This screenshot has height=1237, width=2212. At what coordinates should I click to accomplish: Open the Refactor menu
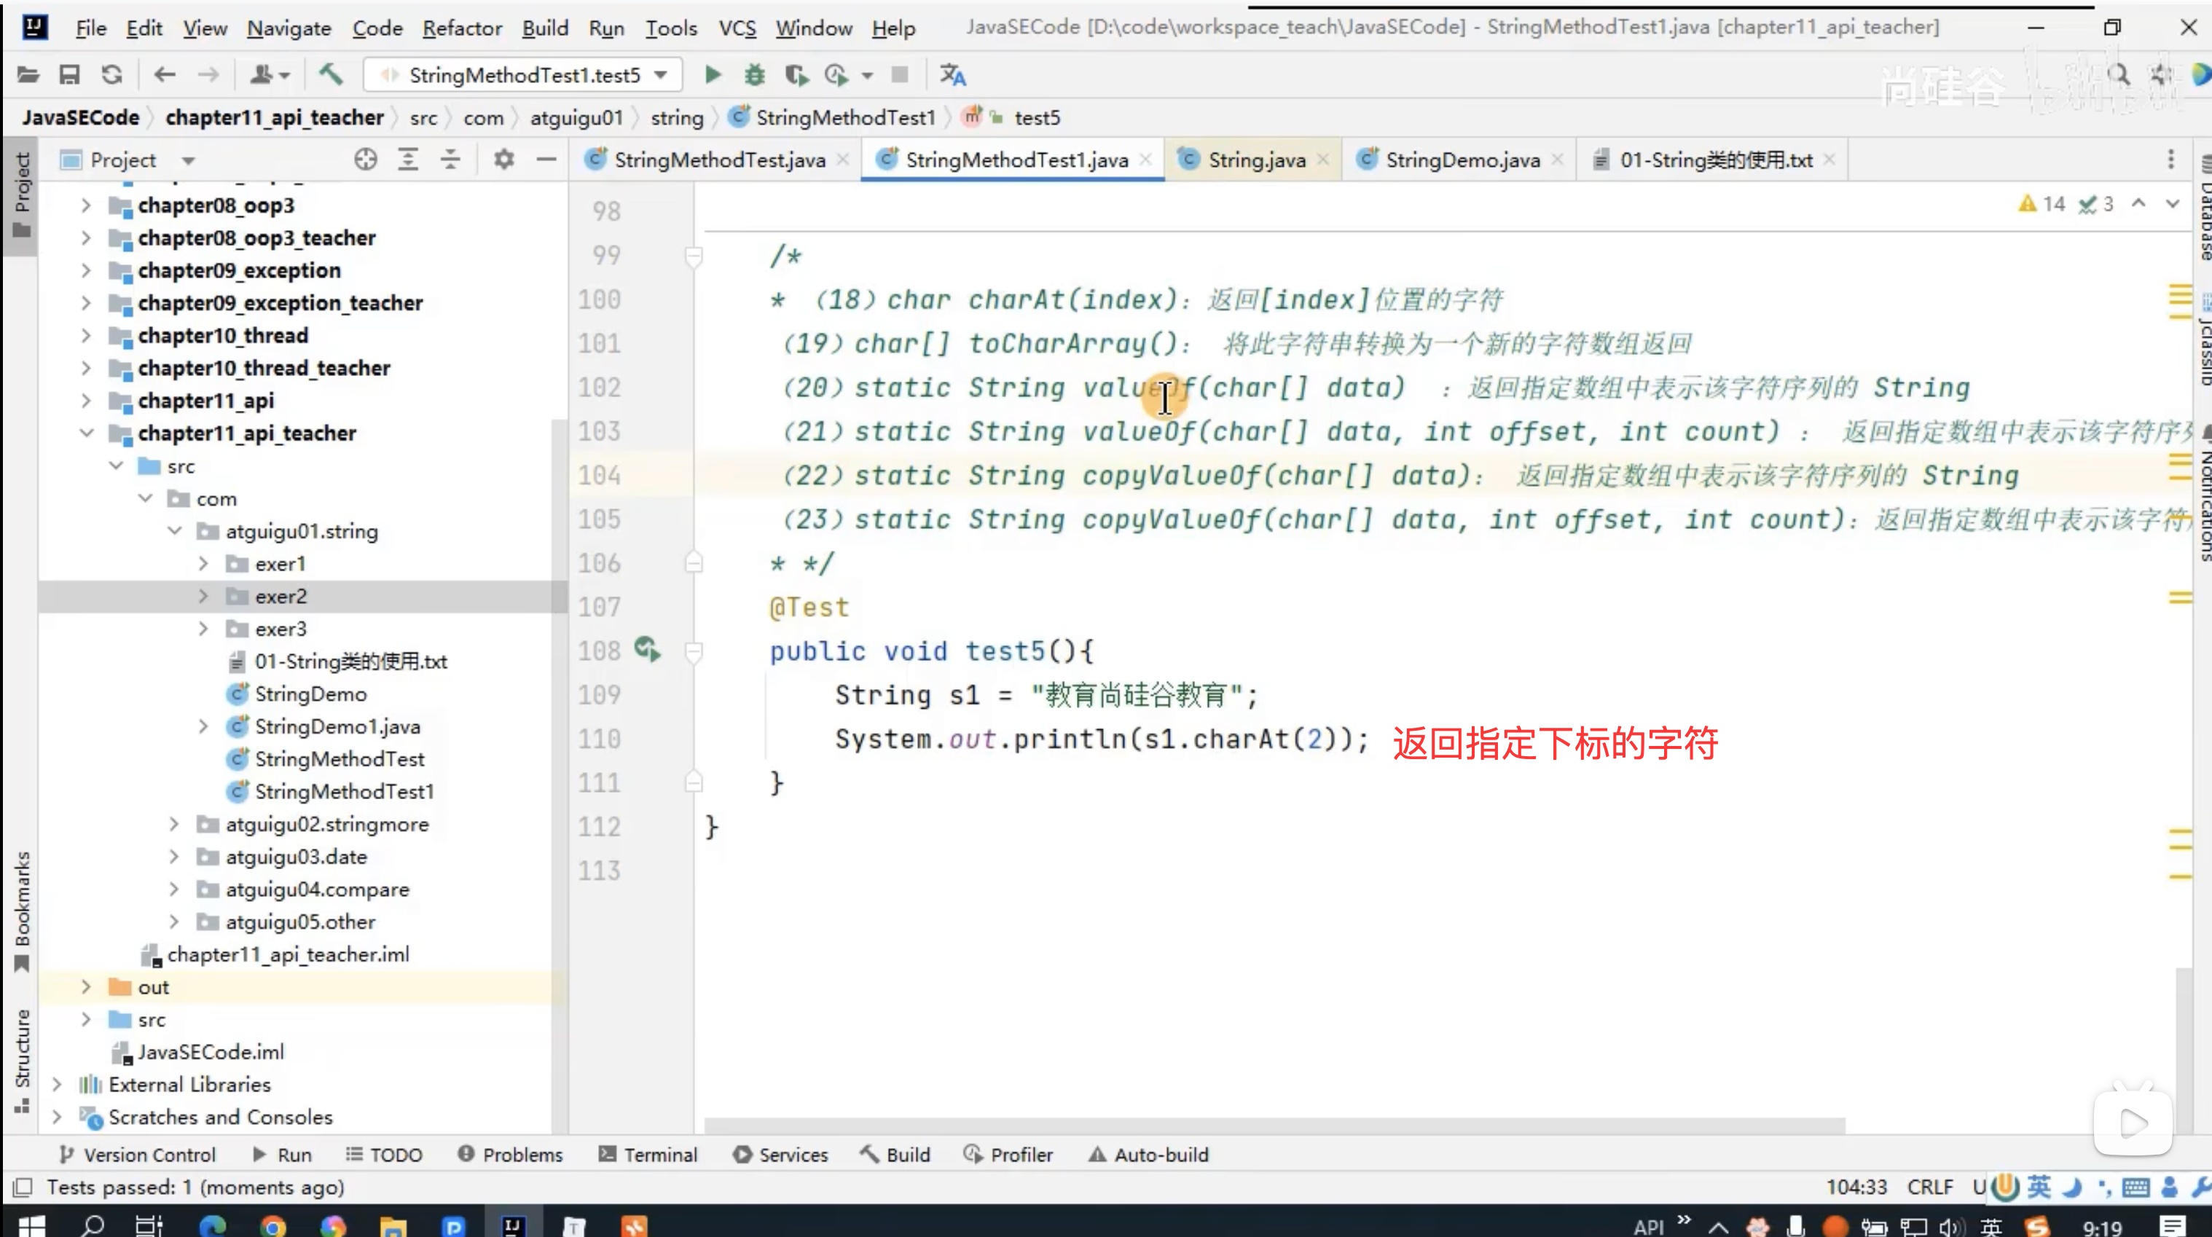[462, 28]
